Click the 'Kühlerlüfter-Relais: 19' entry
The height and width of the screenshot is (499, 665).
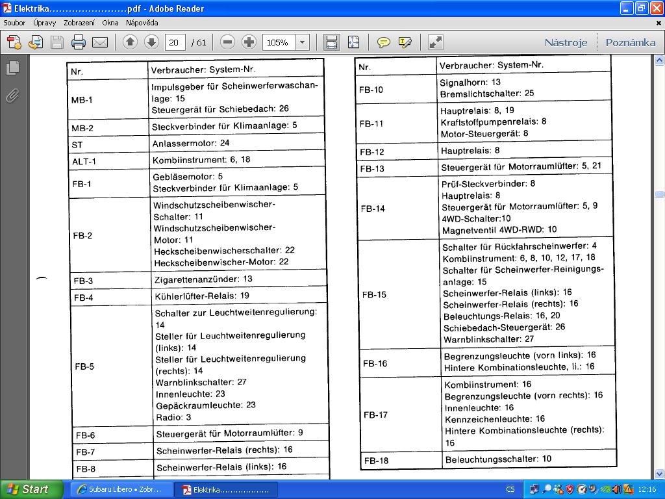click(202, 296)
